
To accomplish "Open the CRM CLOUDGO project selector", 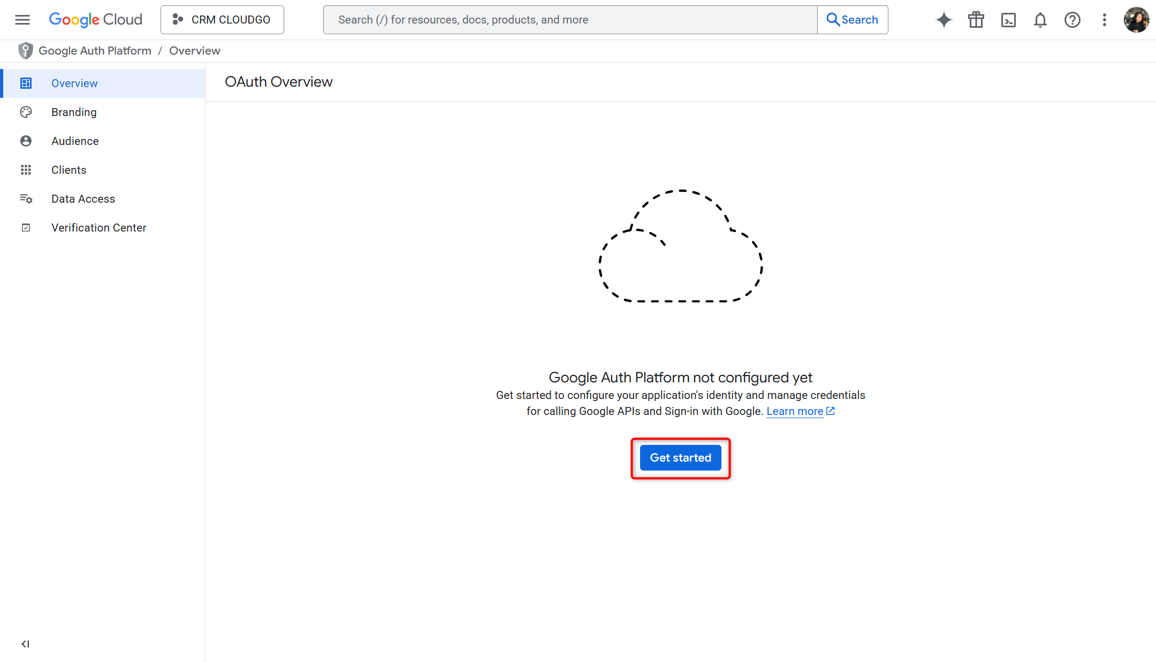I will (222, 19).
